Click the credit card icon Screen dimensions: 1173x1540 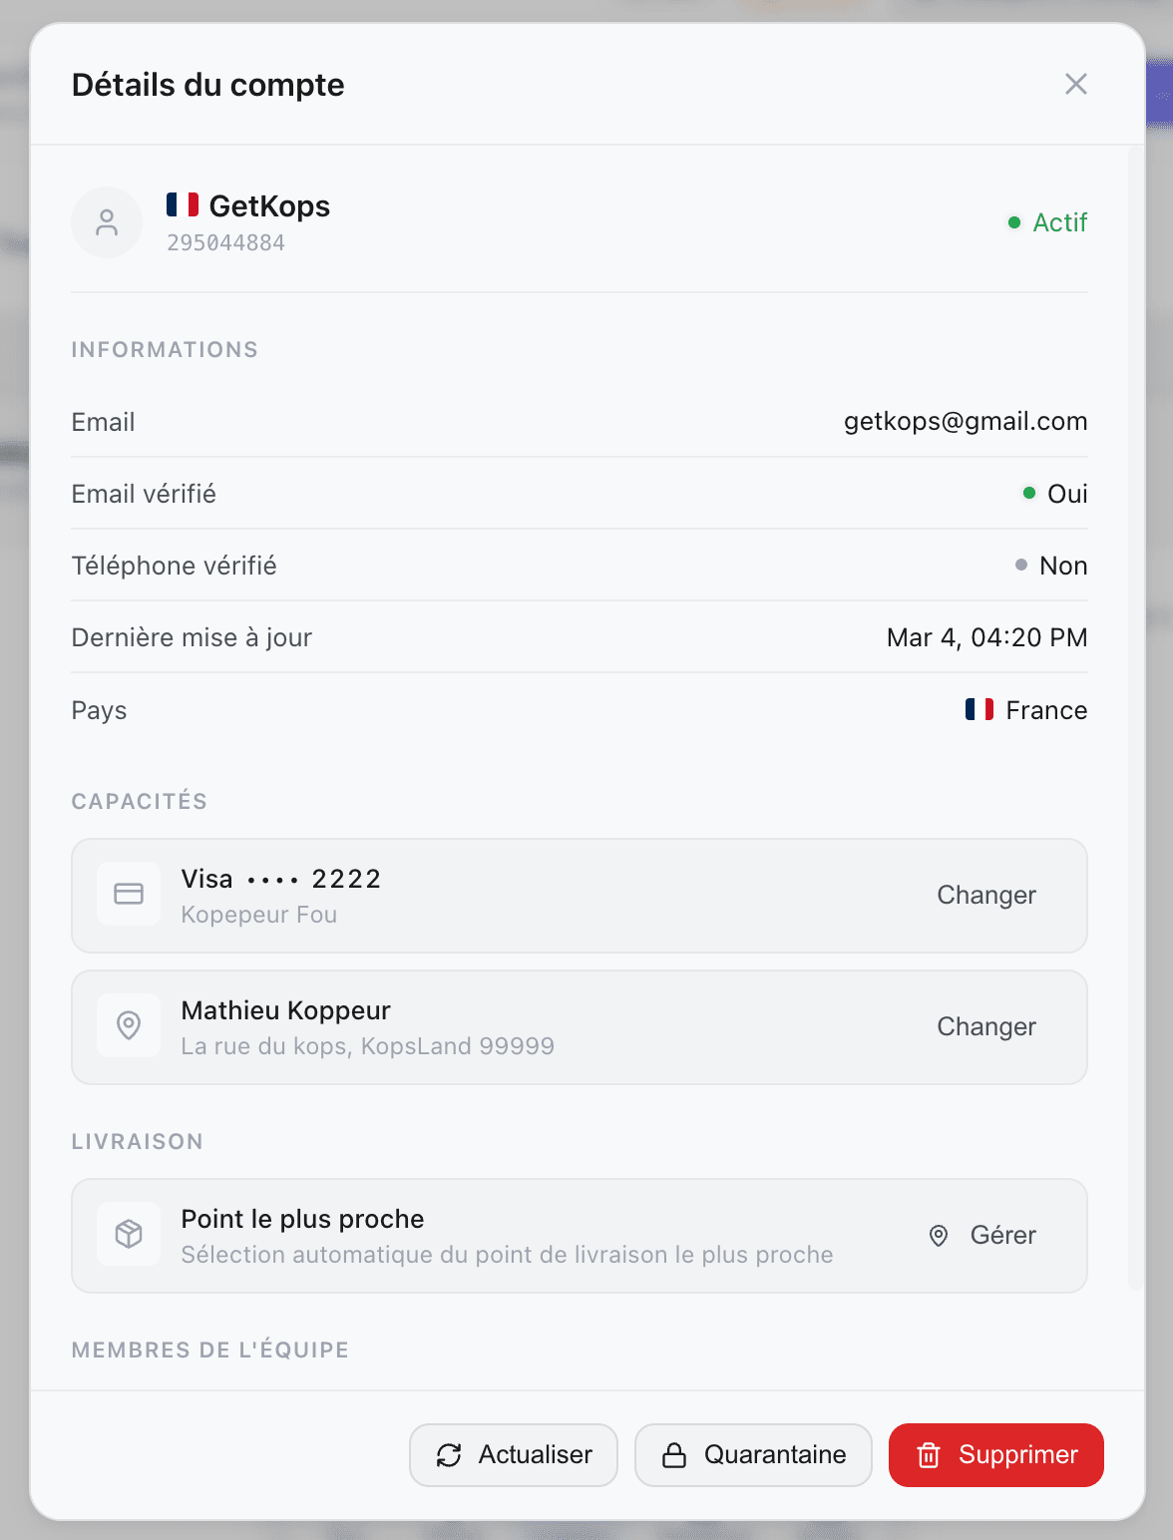pyautogui.click(x=129, y=894)
